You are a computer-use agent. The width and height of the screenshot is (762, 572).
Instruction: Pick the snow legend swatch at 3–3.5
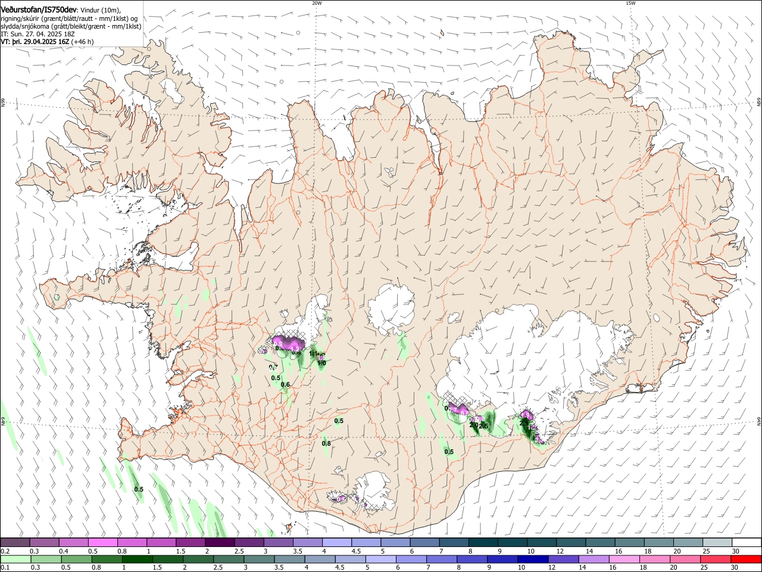tap(279, 543)
